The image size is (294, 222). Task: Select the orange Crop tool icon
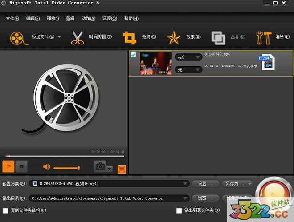point(129,38)
